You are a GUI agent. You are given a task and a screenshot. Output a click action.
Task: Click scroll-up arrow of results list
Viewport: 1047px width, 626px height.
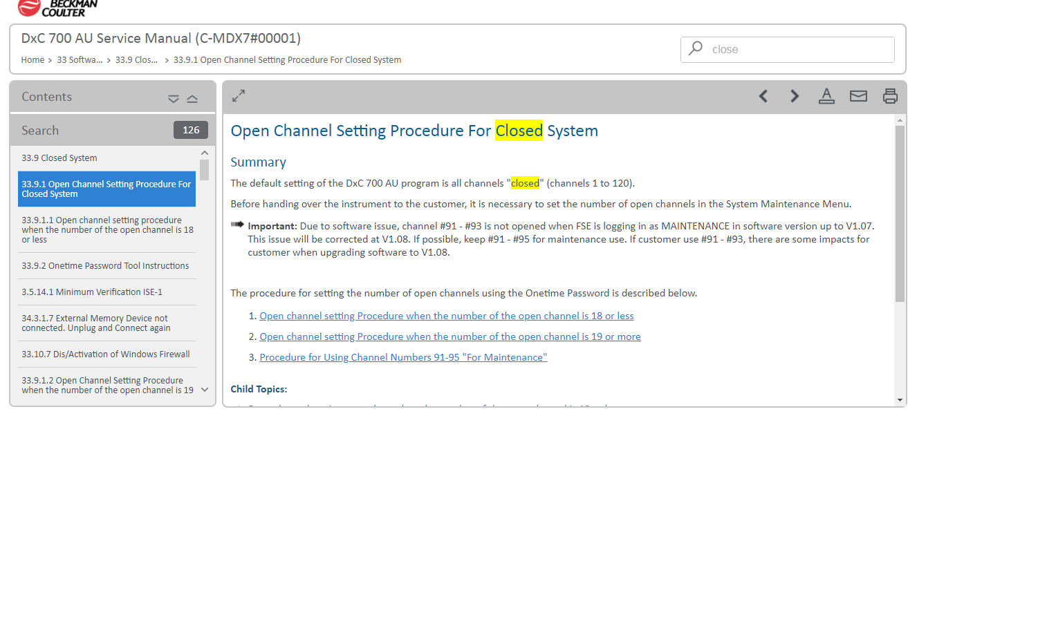click(x=205, y=153)
